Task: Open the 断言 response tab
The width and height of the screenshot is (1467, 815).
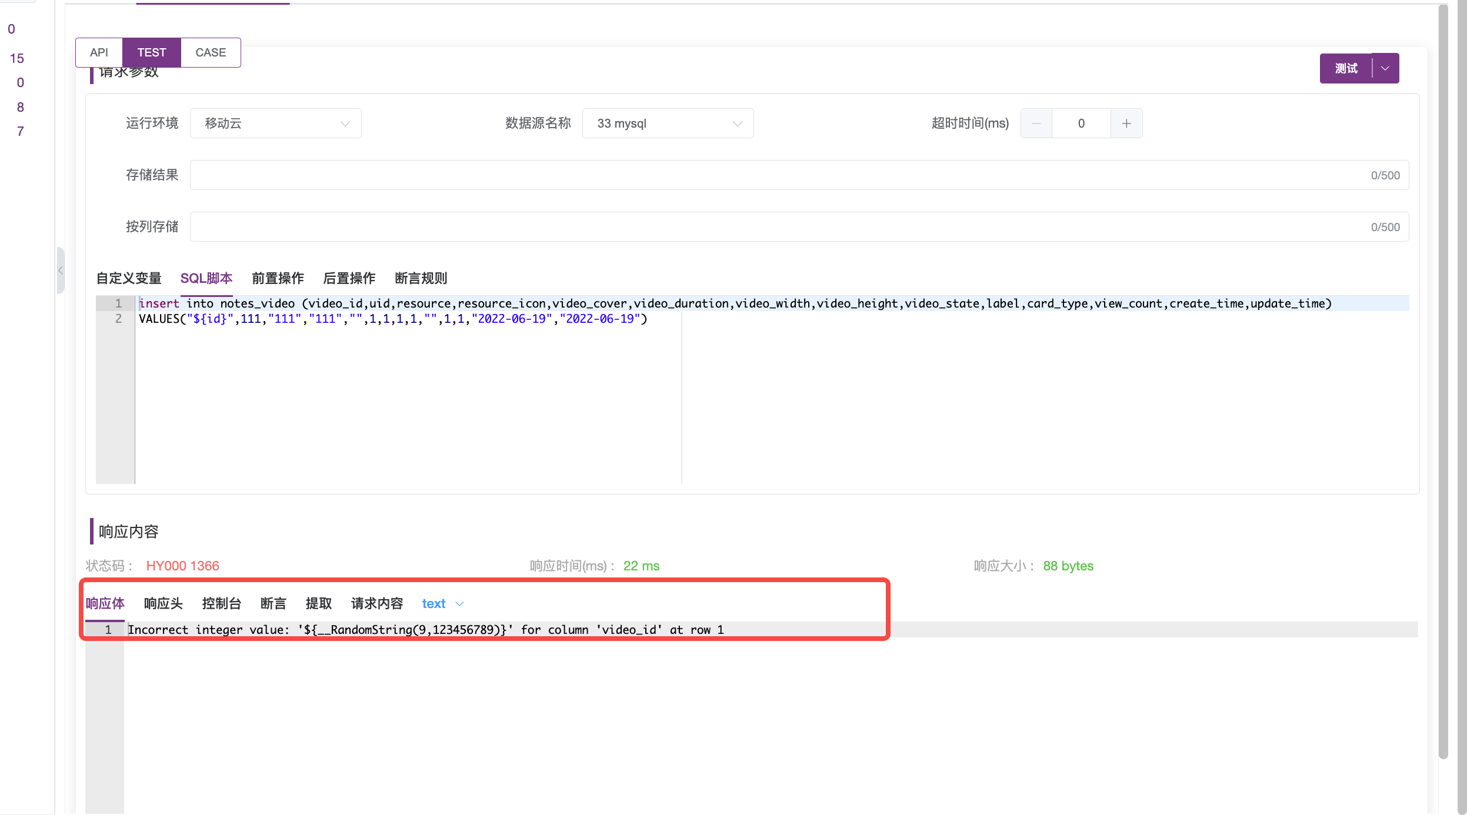Action: pyautogui.click(x=274, y=603)
